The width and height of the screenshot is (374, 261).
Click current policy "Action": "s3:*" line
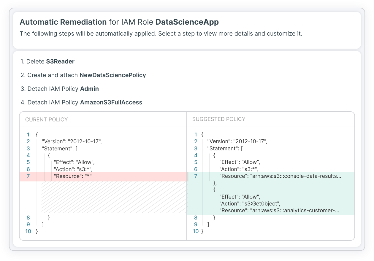click(73, 169)
